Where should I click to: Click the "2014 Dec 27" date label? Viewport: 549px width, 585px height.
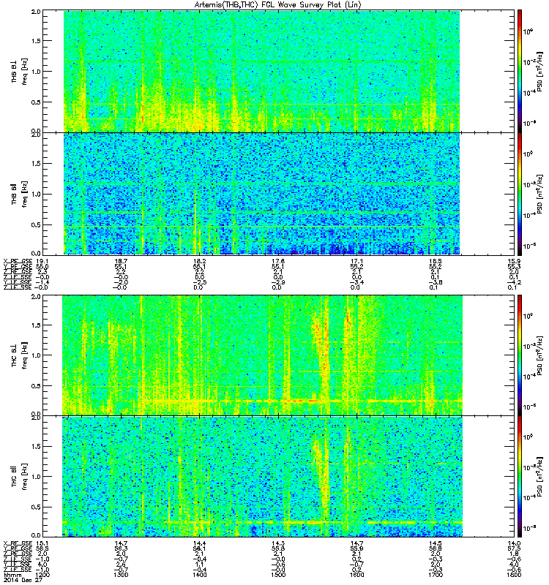pyautogui.click(x=23, y=581)
